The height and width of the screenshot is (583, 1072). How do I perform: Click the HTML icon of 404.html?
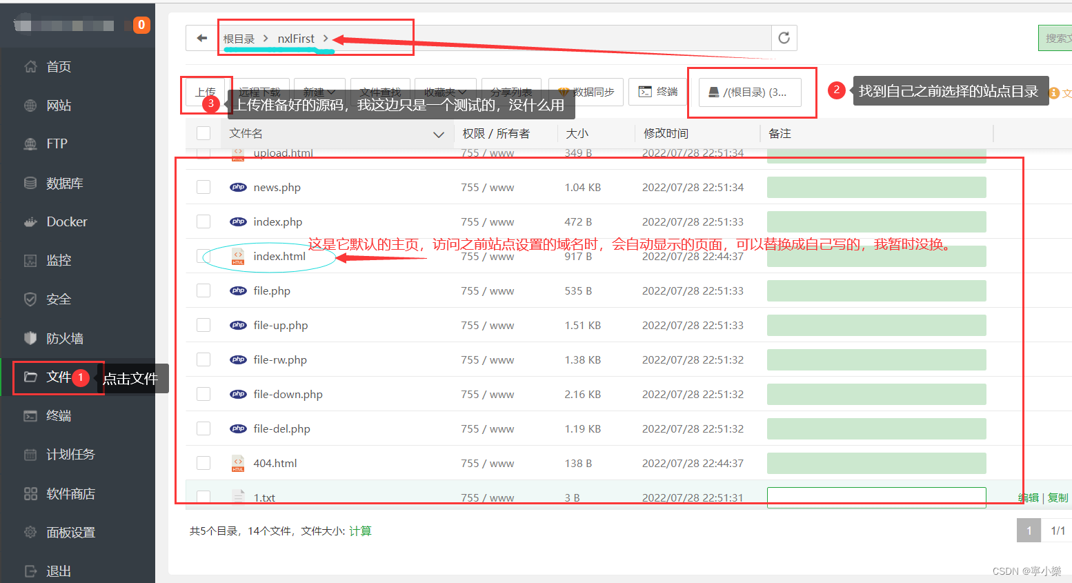(x=238, y=464)
